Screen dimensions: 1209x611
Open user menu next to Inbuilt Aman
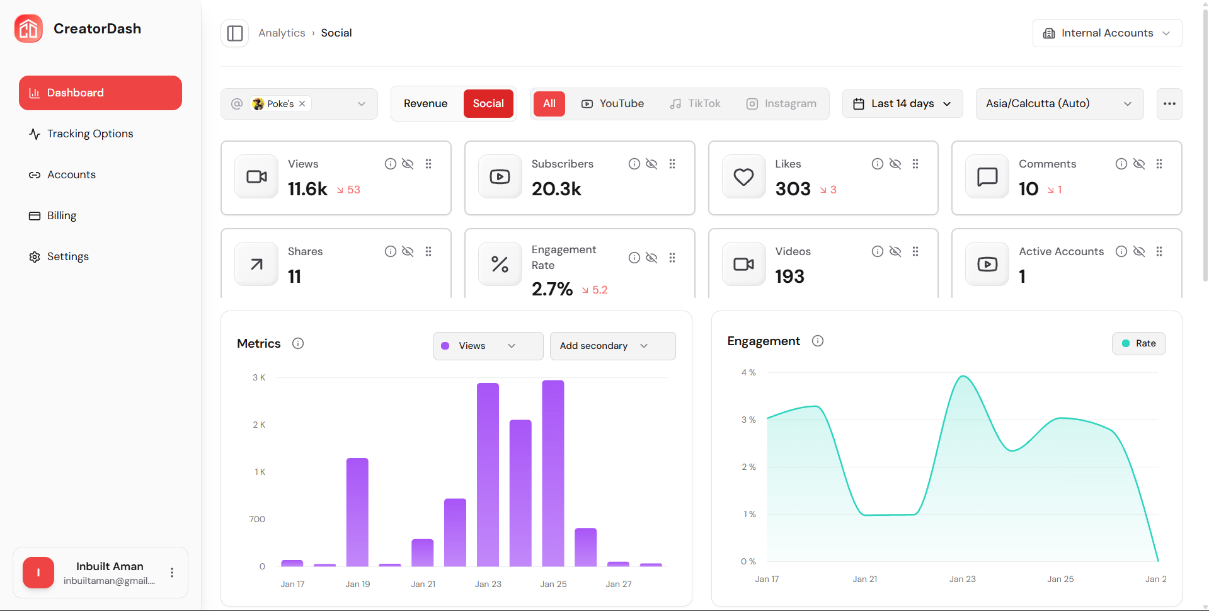172,573
